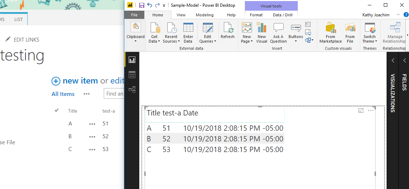Sort table by Title column header
409x189 pixels.
click(154, 113)
